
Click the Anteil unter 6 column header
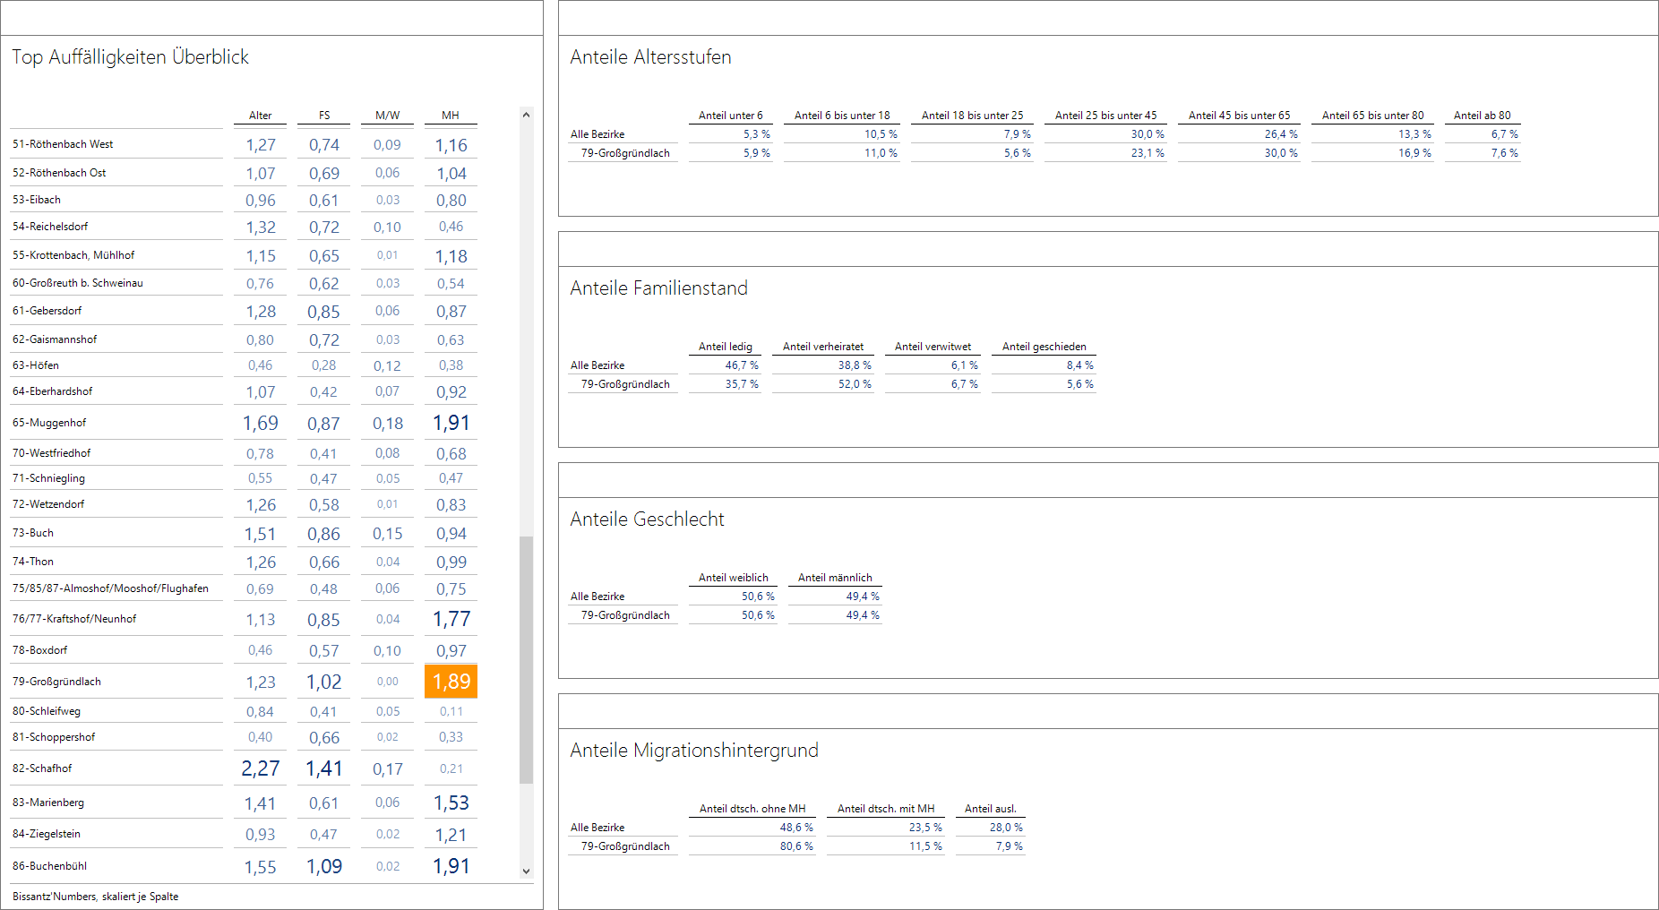point(730,116)
